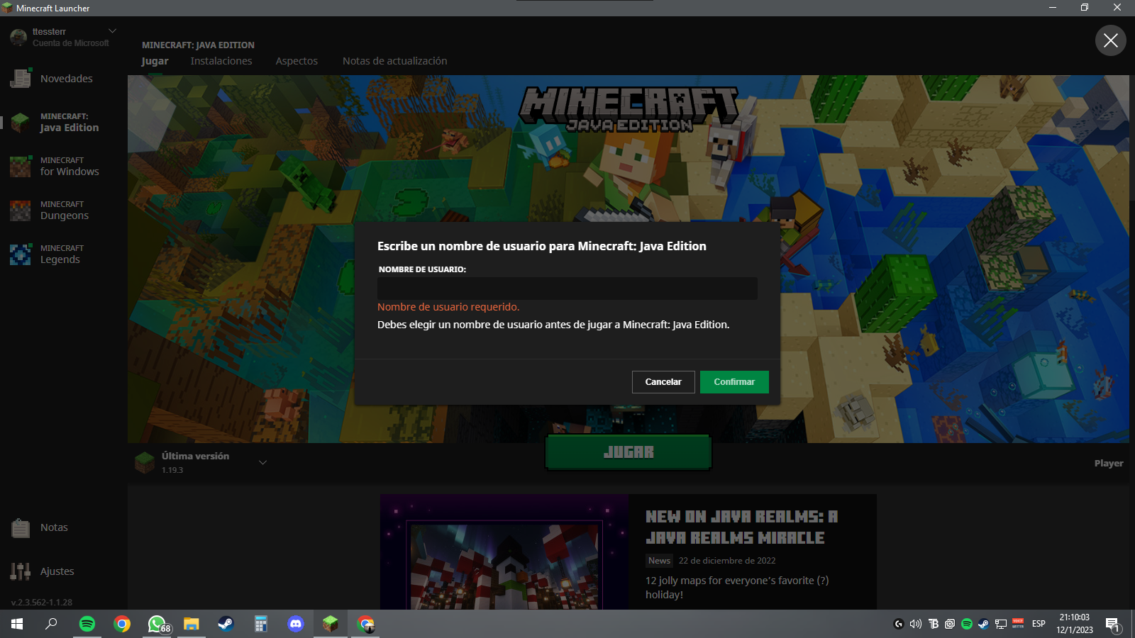The height and width of the screenshot is (638, 1135).
Task: Click the launcher version text v.2.3.562-1.1.28
Action: click(42, 603)
